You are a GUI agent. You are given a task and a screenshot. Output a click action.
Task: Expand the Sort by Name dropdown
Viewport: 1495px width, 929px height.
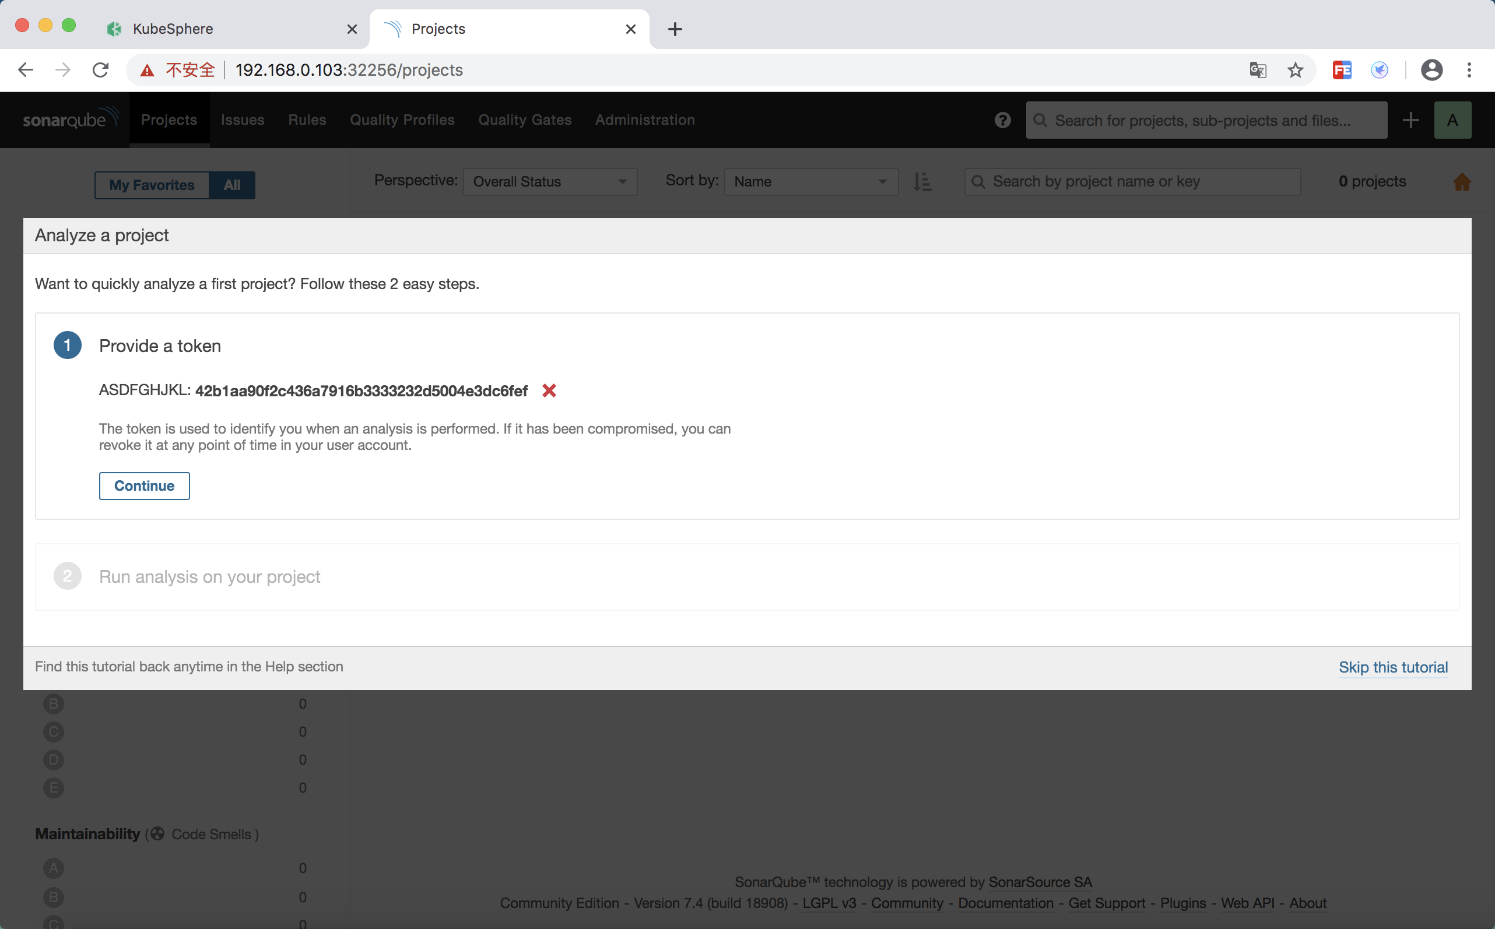(810, 182)
